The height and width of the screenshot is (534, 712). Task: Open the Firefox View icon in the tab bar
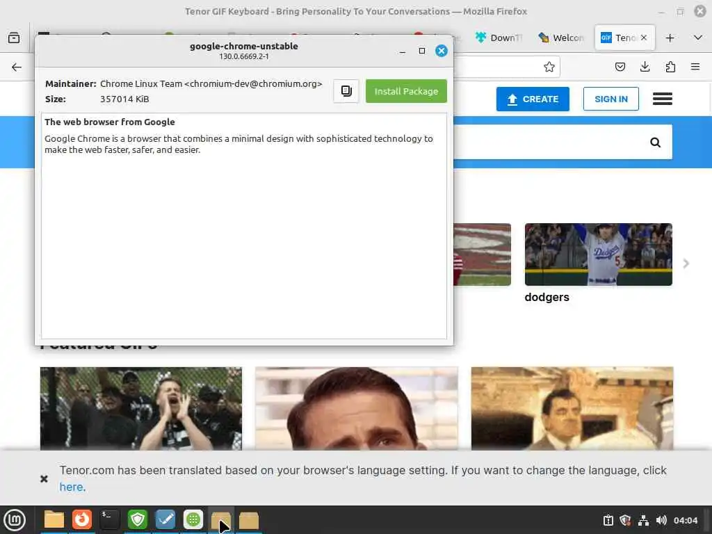[14, 38]
